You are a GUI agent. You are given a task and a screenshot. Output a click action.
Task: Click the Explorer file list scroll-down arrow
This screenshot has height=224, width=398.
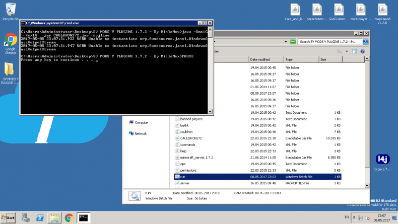[x=367, y=186]
